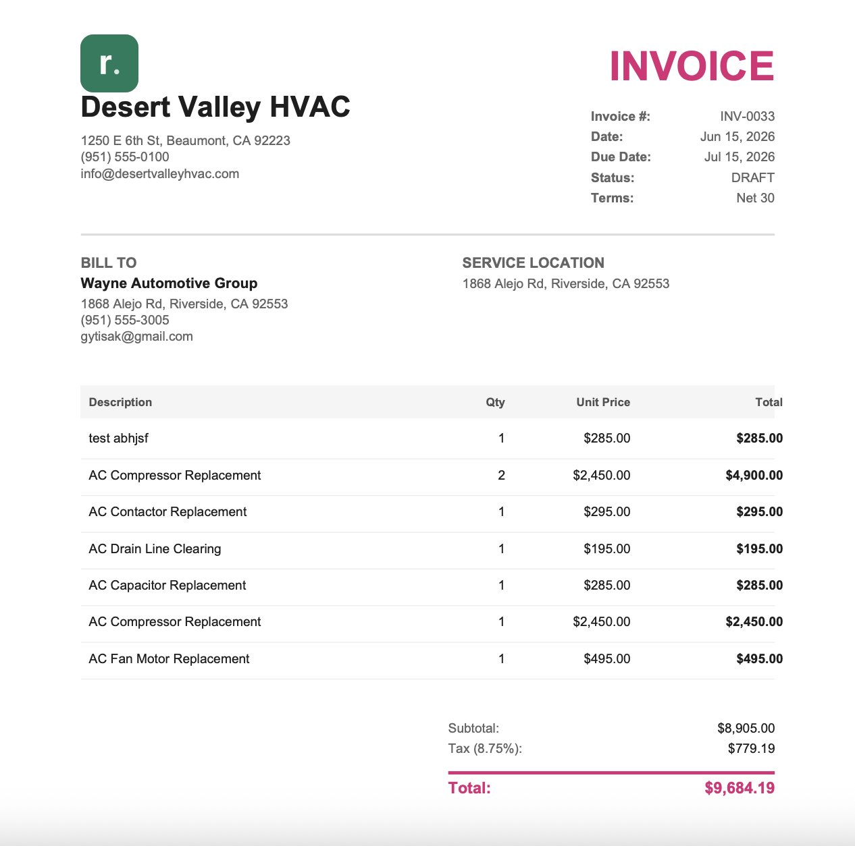Select the tax amount $779.19

[x=752, y=749]
